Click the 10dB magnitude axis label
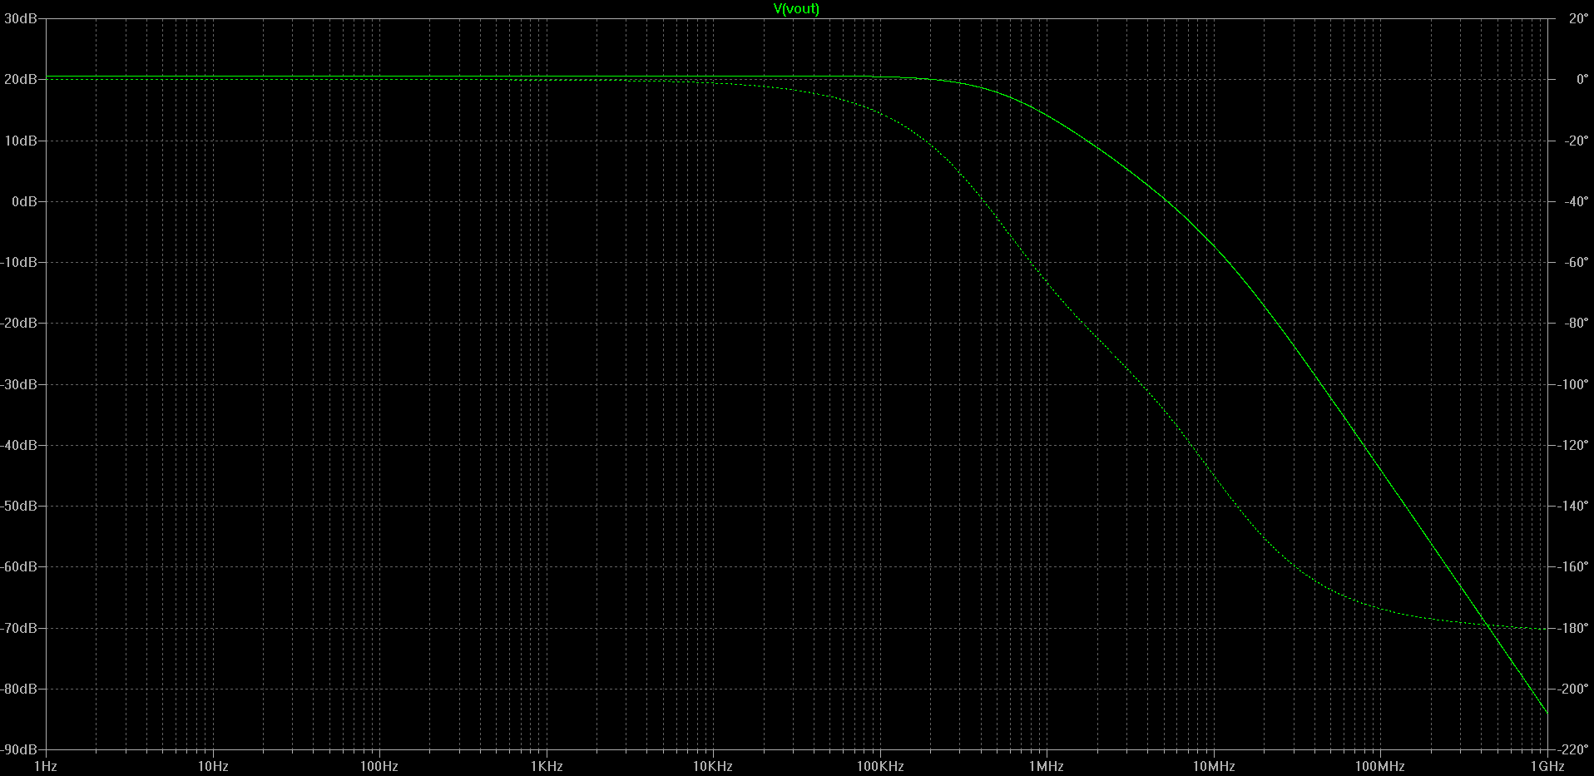Viewport: 1594px width, 776px height. click(x=20, y=141)
